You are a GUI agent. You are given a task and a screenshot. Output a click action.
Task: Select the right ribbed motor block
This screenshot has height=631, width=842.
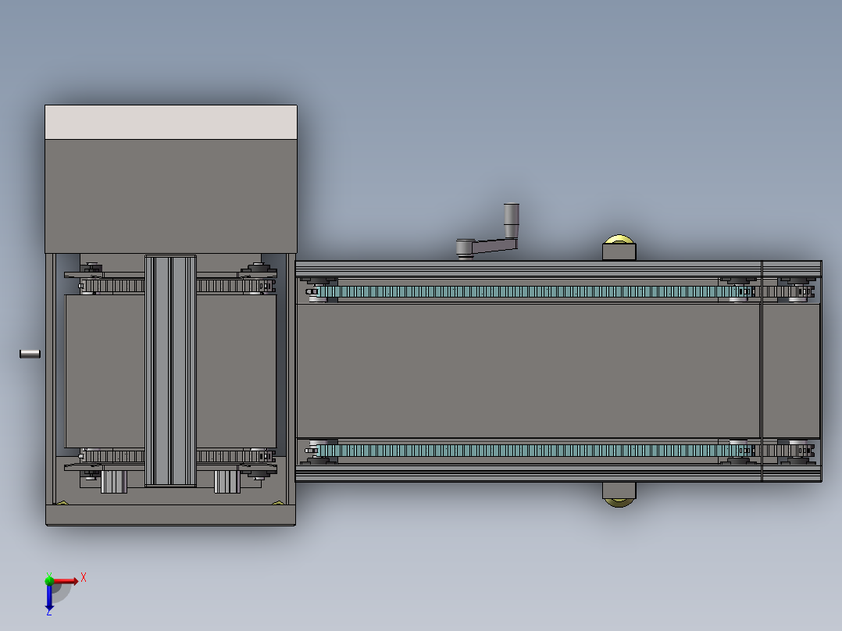point(227,481)
